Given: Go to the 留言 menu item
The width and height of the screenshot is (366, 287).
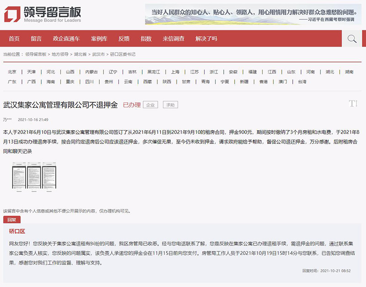Looking at the screenshot, I should (36, 39).
